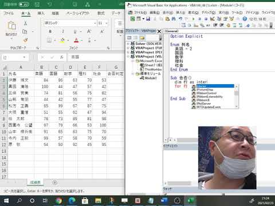Click the Excel title bar Save icon

pyautogui.click(x=38, y=4)
